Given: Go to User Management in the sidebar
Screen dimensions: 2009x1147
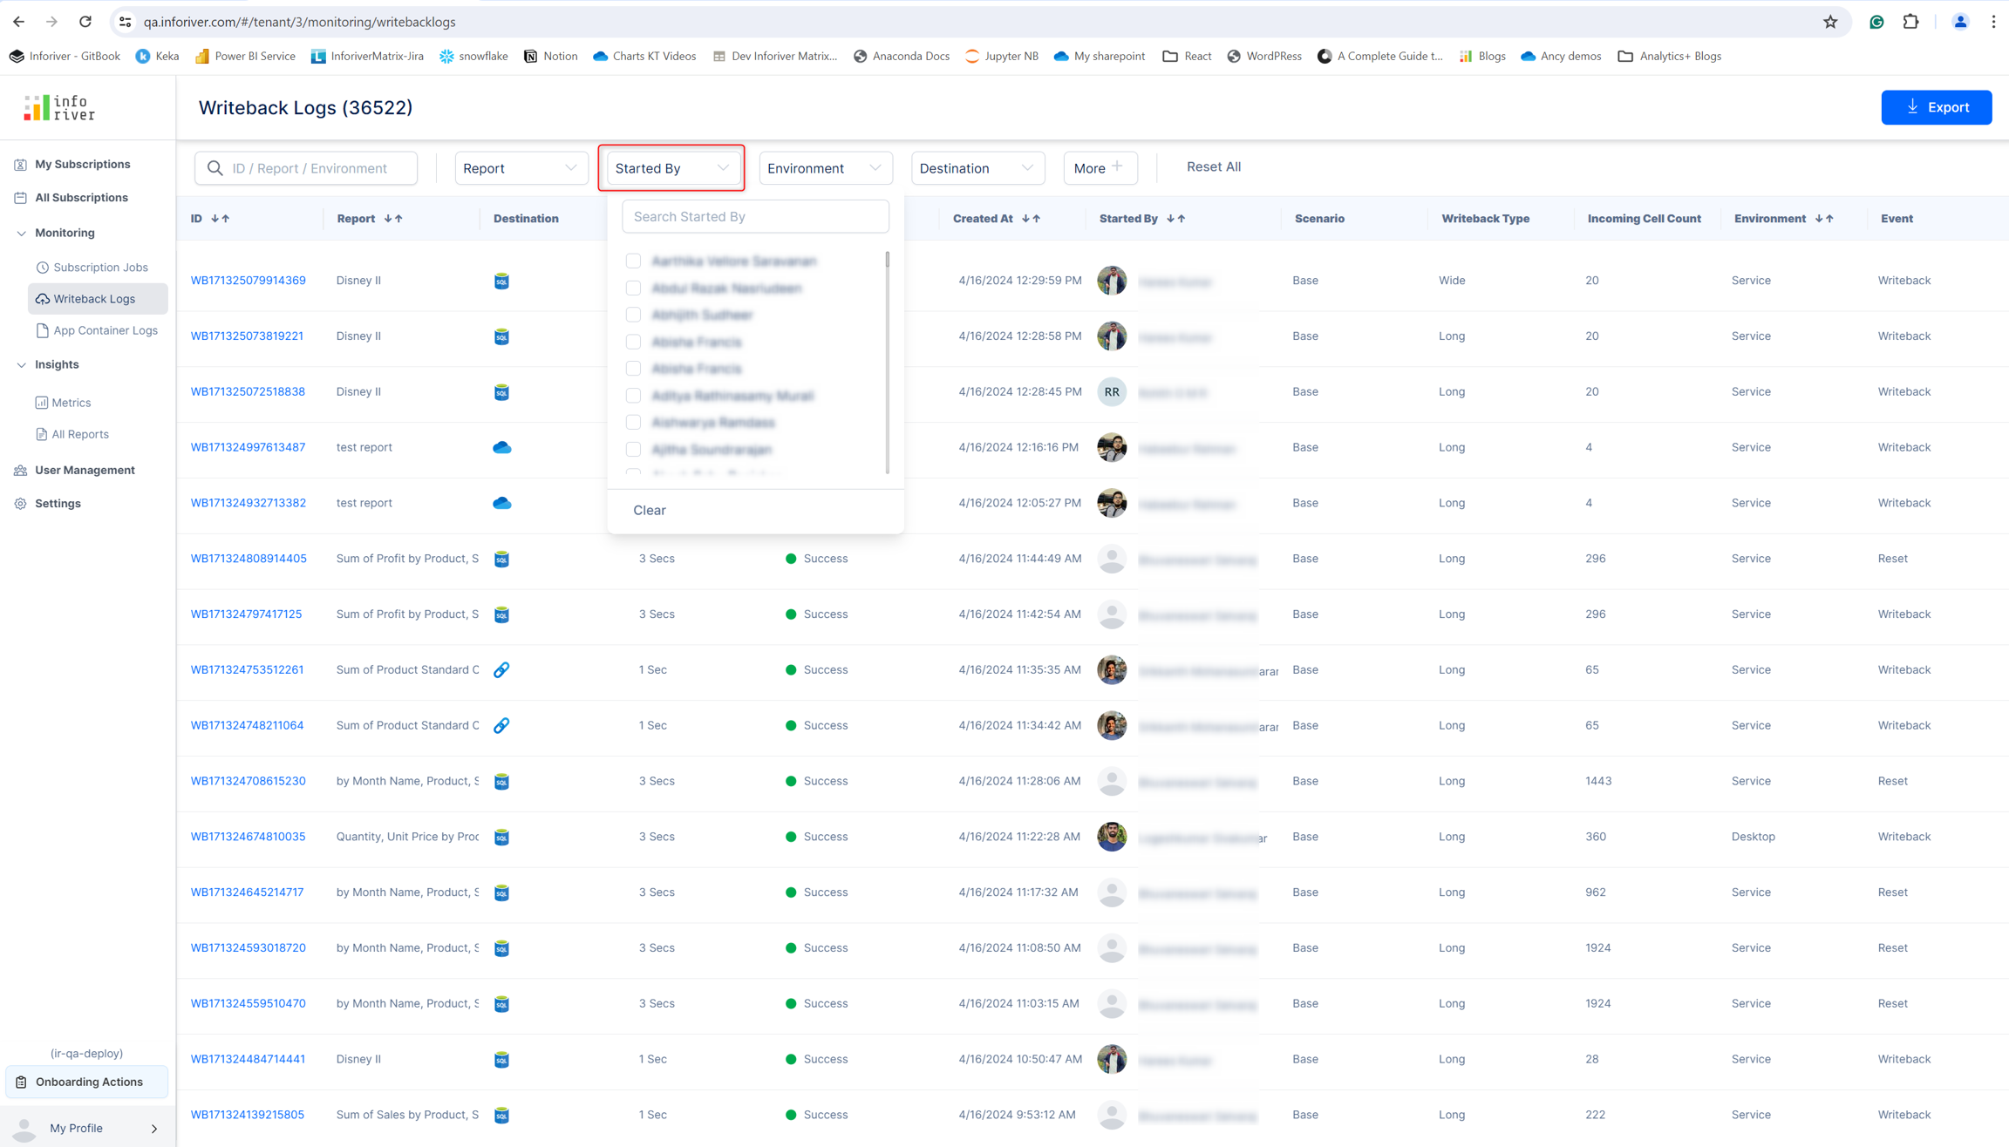Looking at the screenshot, I should (85, 470).
